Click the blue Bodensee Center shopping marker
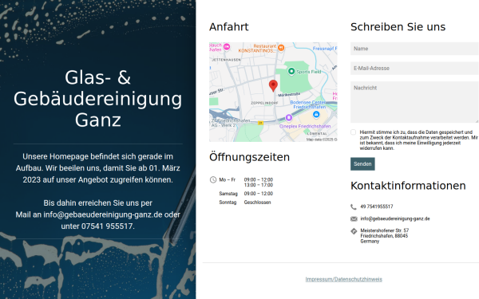 (x=316, y=114)
